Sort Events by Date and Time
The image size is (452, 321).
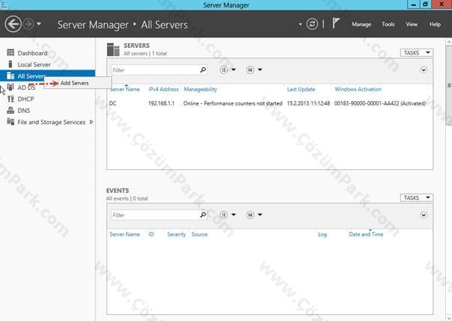click(x=366, y=234)
